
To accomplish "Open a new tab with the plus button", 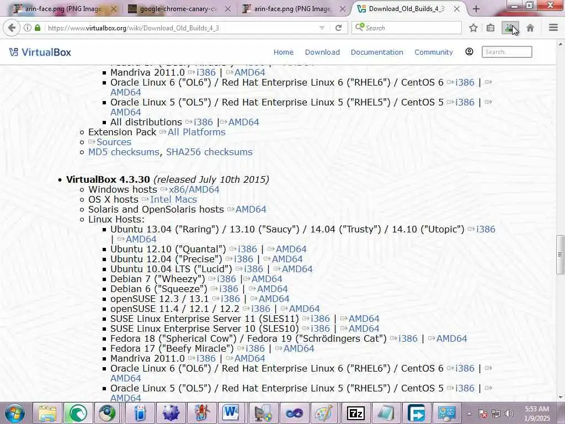I will click(476, 9).
